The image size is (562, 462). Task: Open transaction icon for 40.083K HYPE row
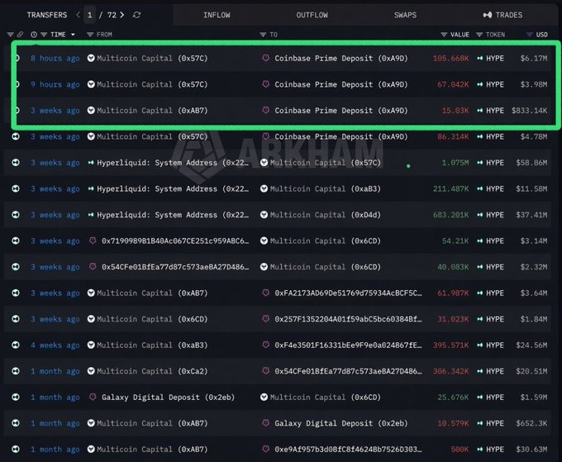[x=16, y=267]
